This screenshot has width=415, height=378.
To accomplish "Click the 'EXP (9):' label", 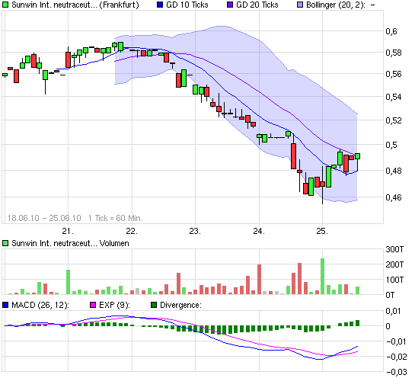I will (x=114, y=305).
